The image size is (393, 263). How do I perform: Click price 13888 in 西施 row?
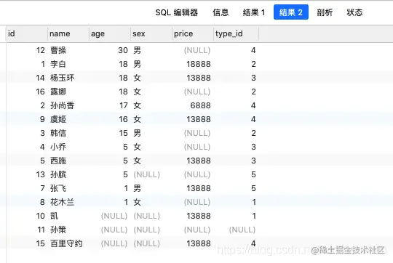[x=199, y=161]
